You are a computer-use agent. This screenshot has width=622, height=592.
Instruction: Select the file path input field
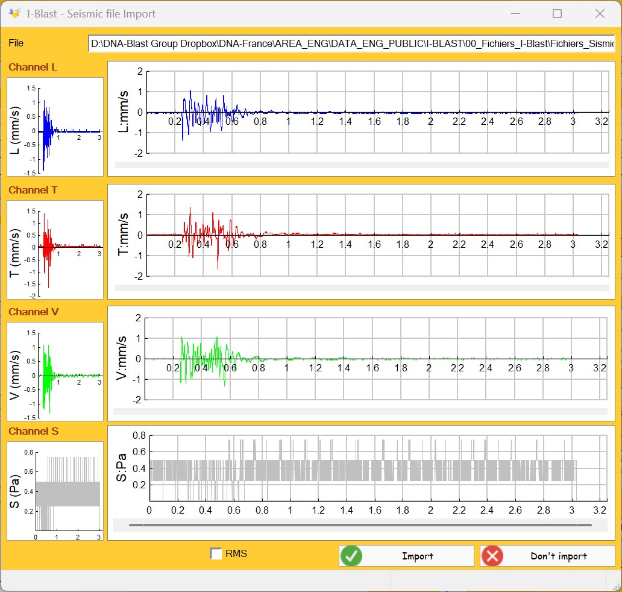tap(353, 43)
